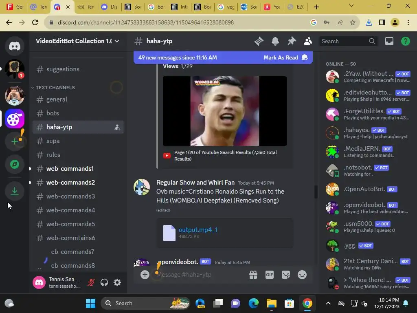
Task: Open GIF picker button
Action: (x=270, y=275)
